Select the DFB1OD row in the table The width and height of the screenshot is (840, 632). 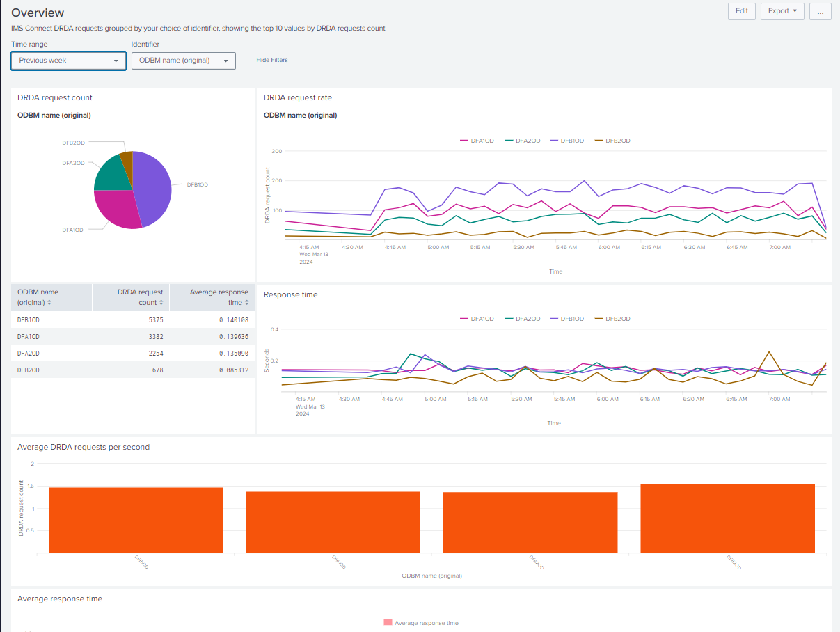pos(132,320)
